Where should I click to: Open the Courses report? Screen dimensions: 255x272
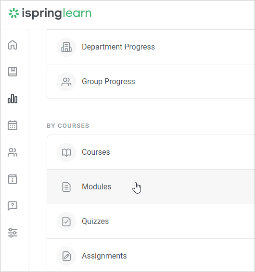coord(151,152)
